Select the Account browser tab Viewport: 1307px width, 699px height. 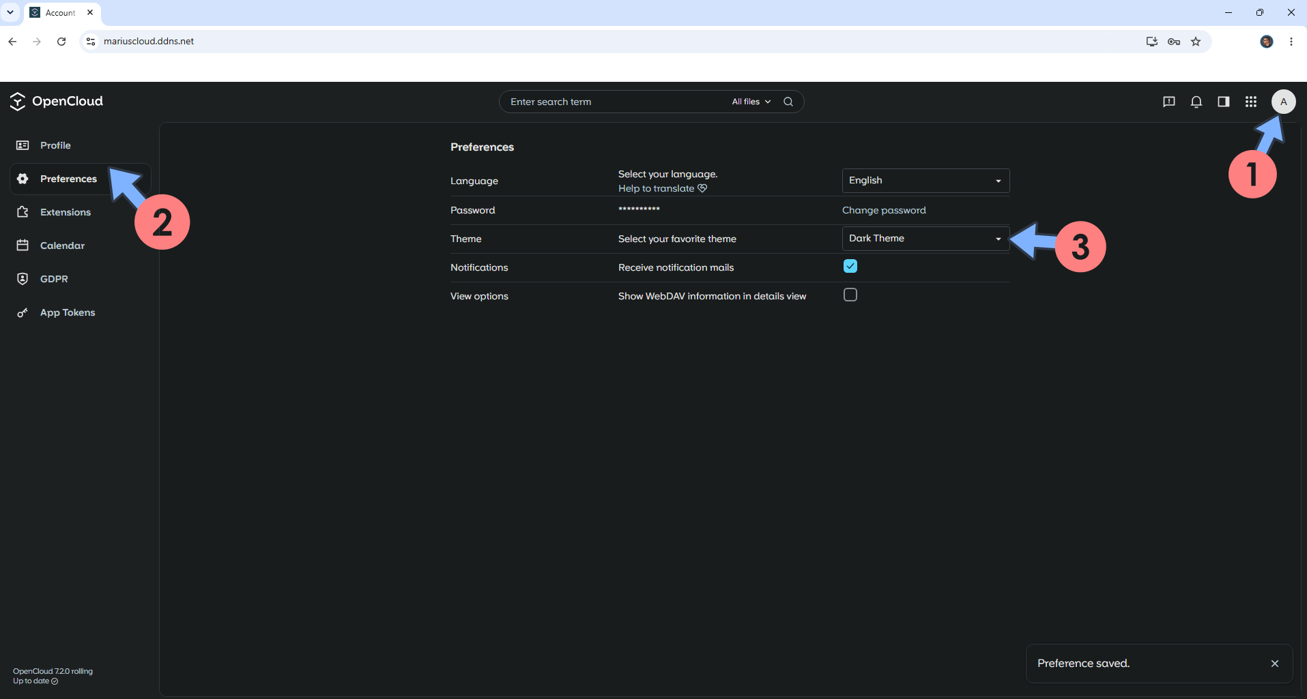[x=63, y=12]
